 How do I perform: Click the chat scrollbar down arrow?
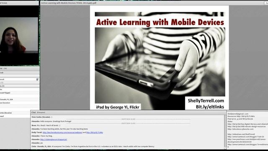(225, 148)
